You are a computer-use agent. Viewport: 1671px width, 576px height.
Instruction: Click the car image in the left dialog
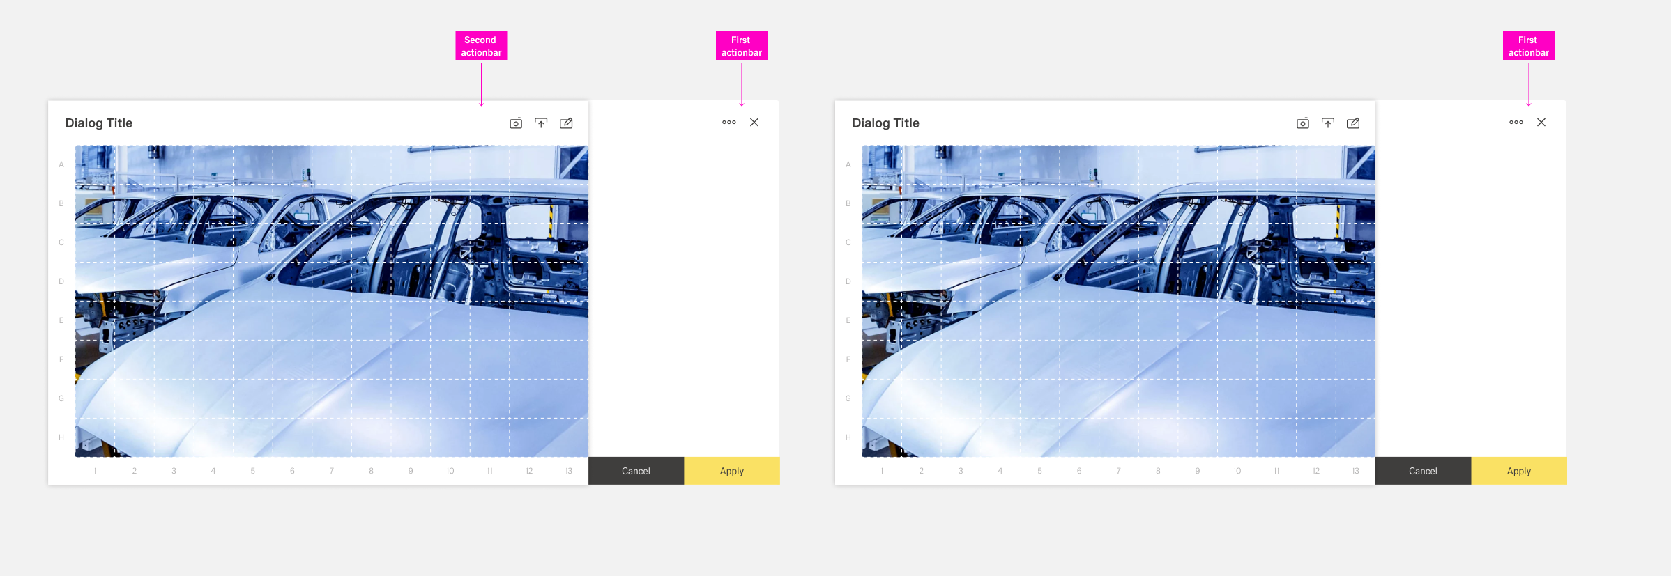point(332,301)
